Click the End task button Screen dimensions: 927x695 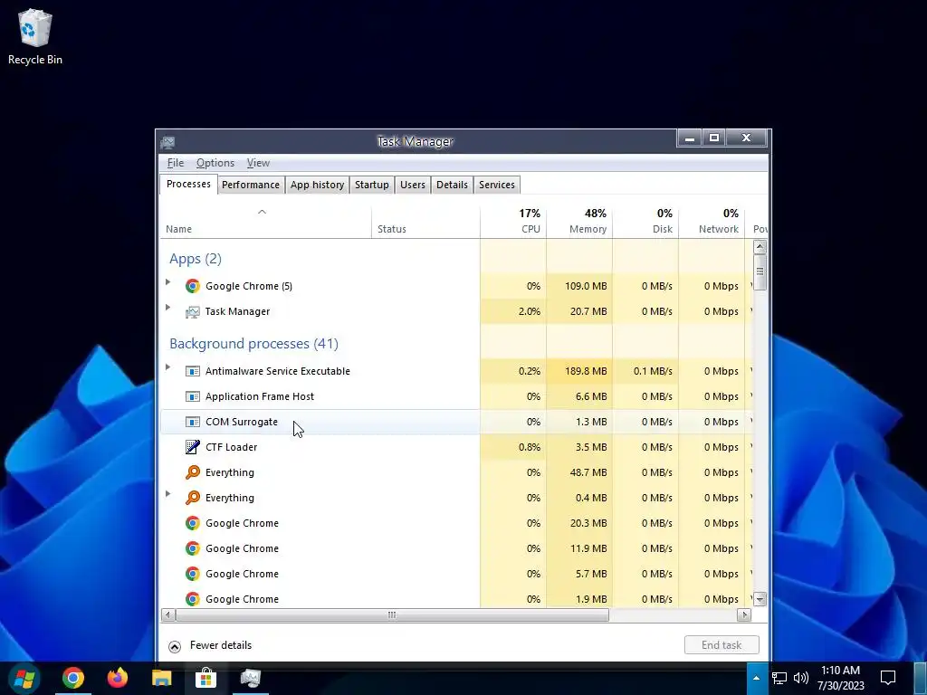722,645
